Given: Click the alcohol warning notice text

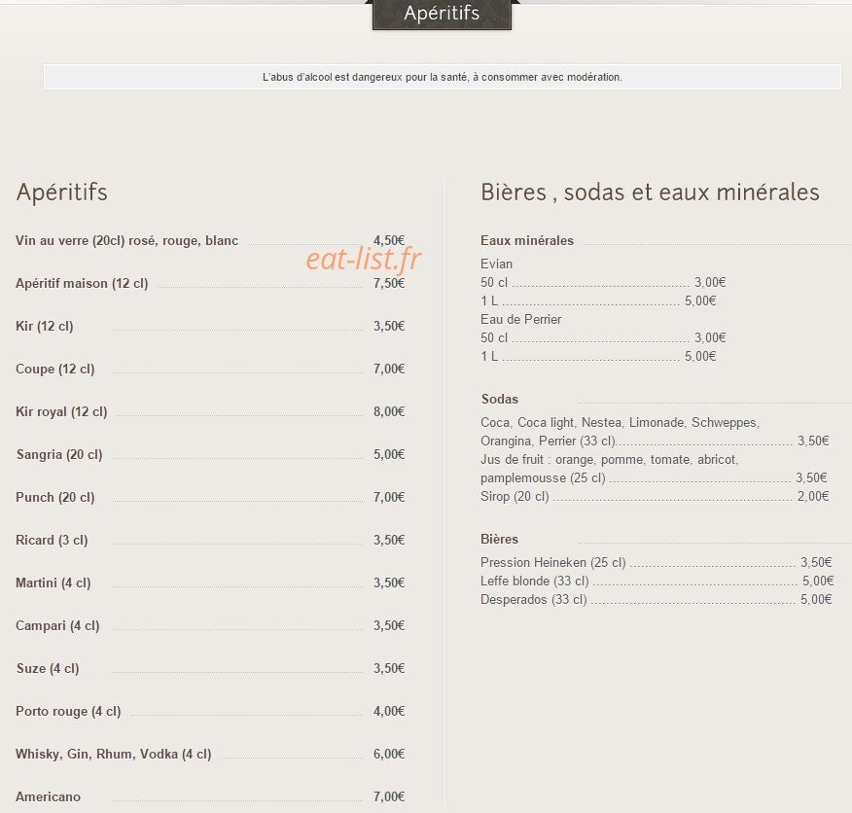Looking at the screenshot, I should click(x=443, y=77).
